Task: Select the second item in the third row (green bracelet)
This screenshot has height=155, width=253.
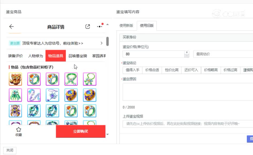Action: tap(34, 111)
